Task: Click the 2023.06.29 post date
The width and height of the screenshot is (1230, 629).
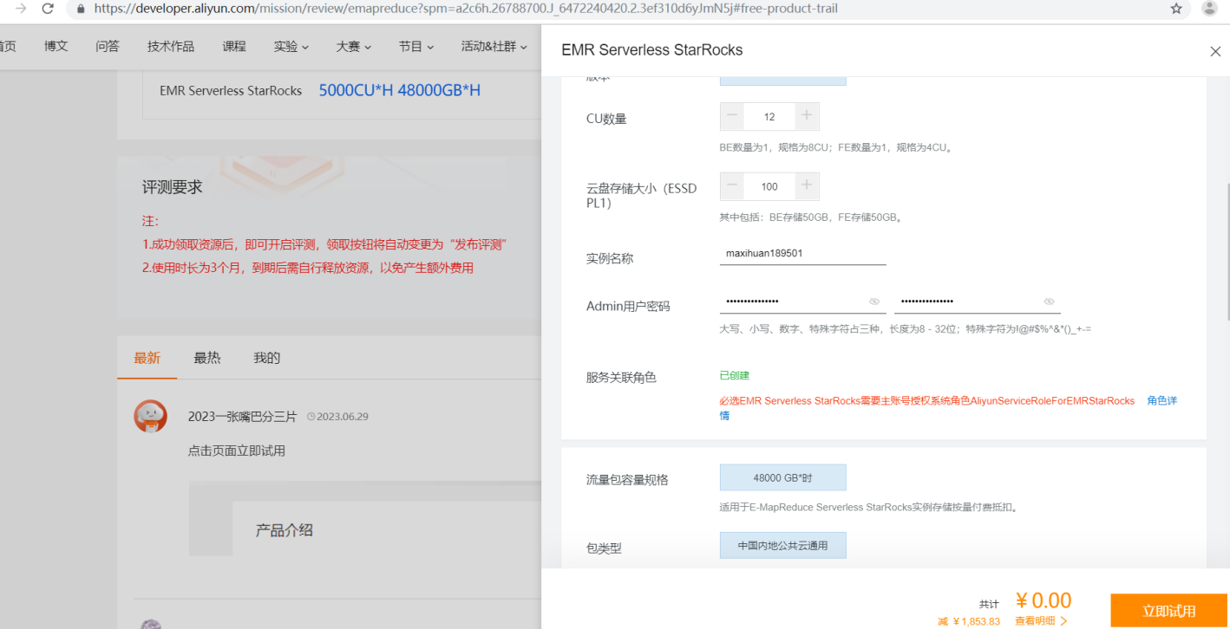Action: 338,417
